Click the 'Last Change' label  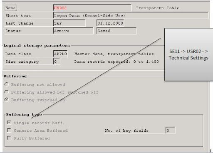[x=20, y=23]
